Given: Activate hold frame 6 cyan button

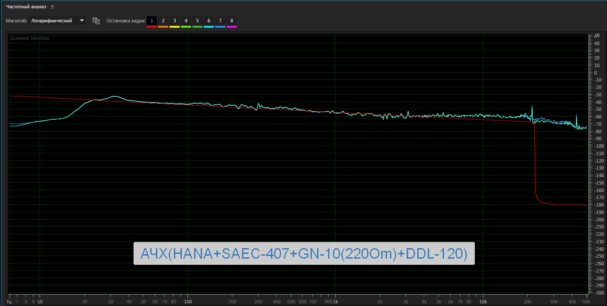Looking at the screenshot, I should (209, 21).
